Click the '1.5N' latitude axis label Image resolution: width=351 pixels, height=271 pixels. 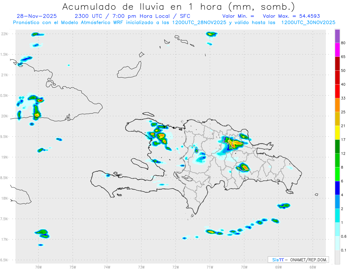(x=4, y=54)
